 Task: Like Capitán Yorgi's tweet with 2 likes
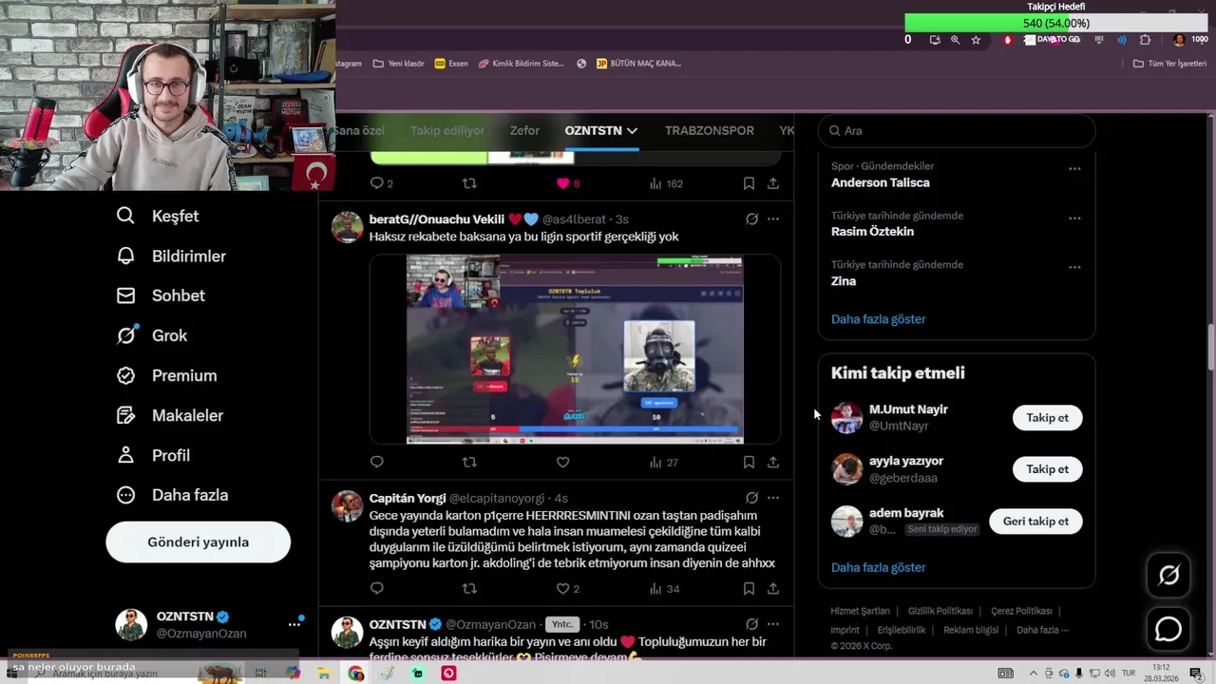pos(567,588)
